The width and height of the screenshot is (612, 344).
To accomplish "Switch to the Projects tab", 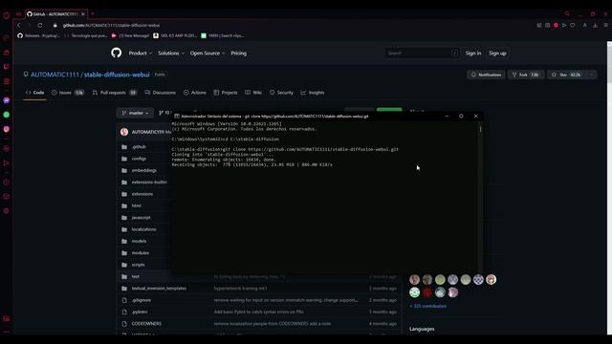I will tap(226, 93).
